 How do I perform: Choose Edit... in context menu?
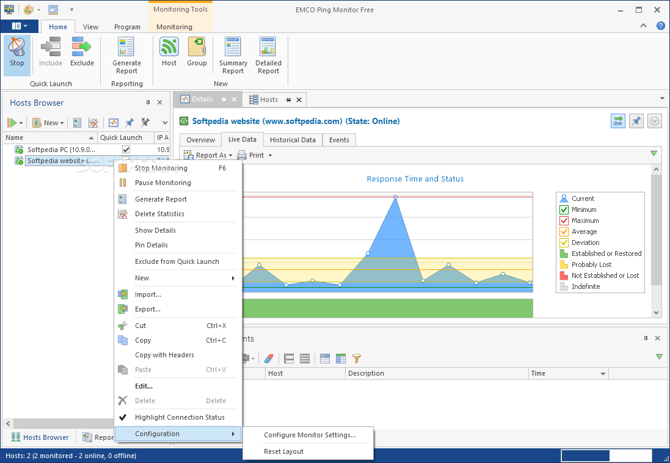tap(178, 386)
